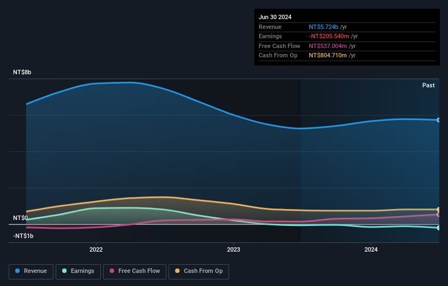The height and width of the screenshot is (286, 448).
Task: Click the -NT$1b y-axis label
Action: point(23,236)
